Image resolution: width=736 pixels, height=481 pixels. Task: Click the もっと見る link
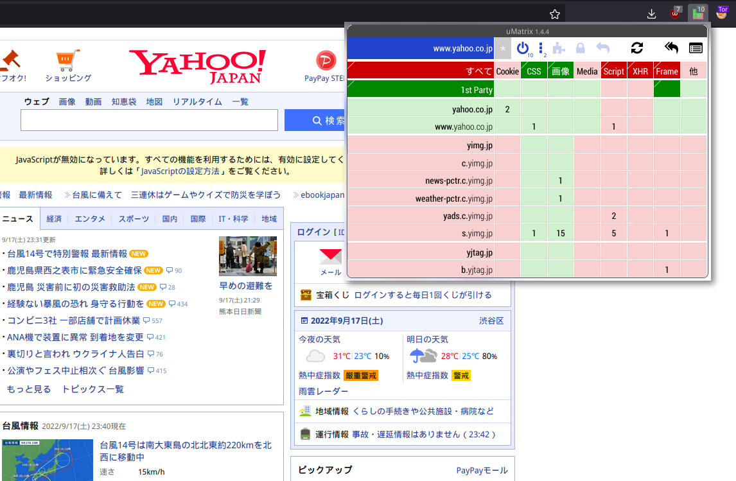29,389
